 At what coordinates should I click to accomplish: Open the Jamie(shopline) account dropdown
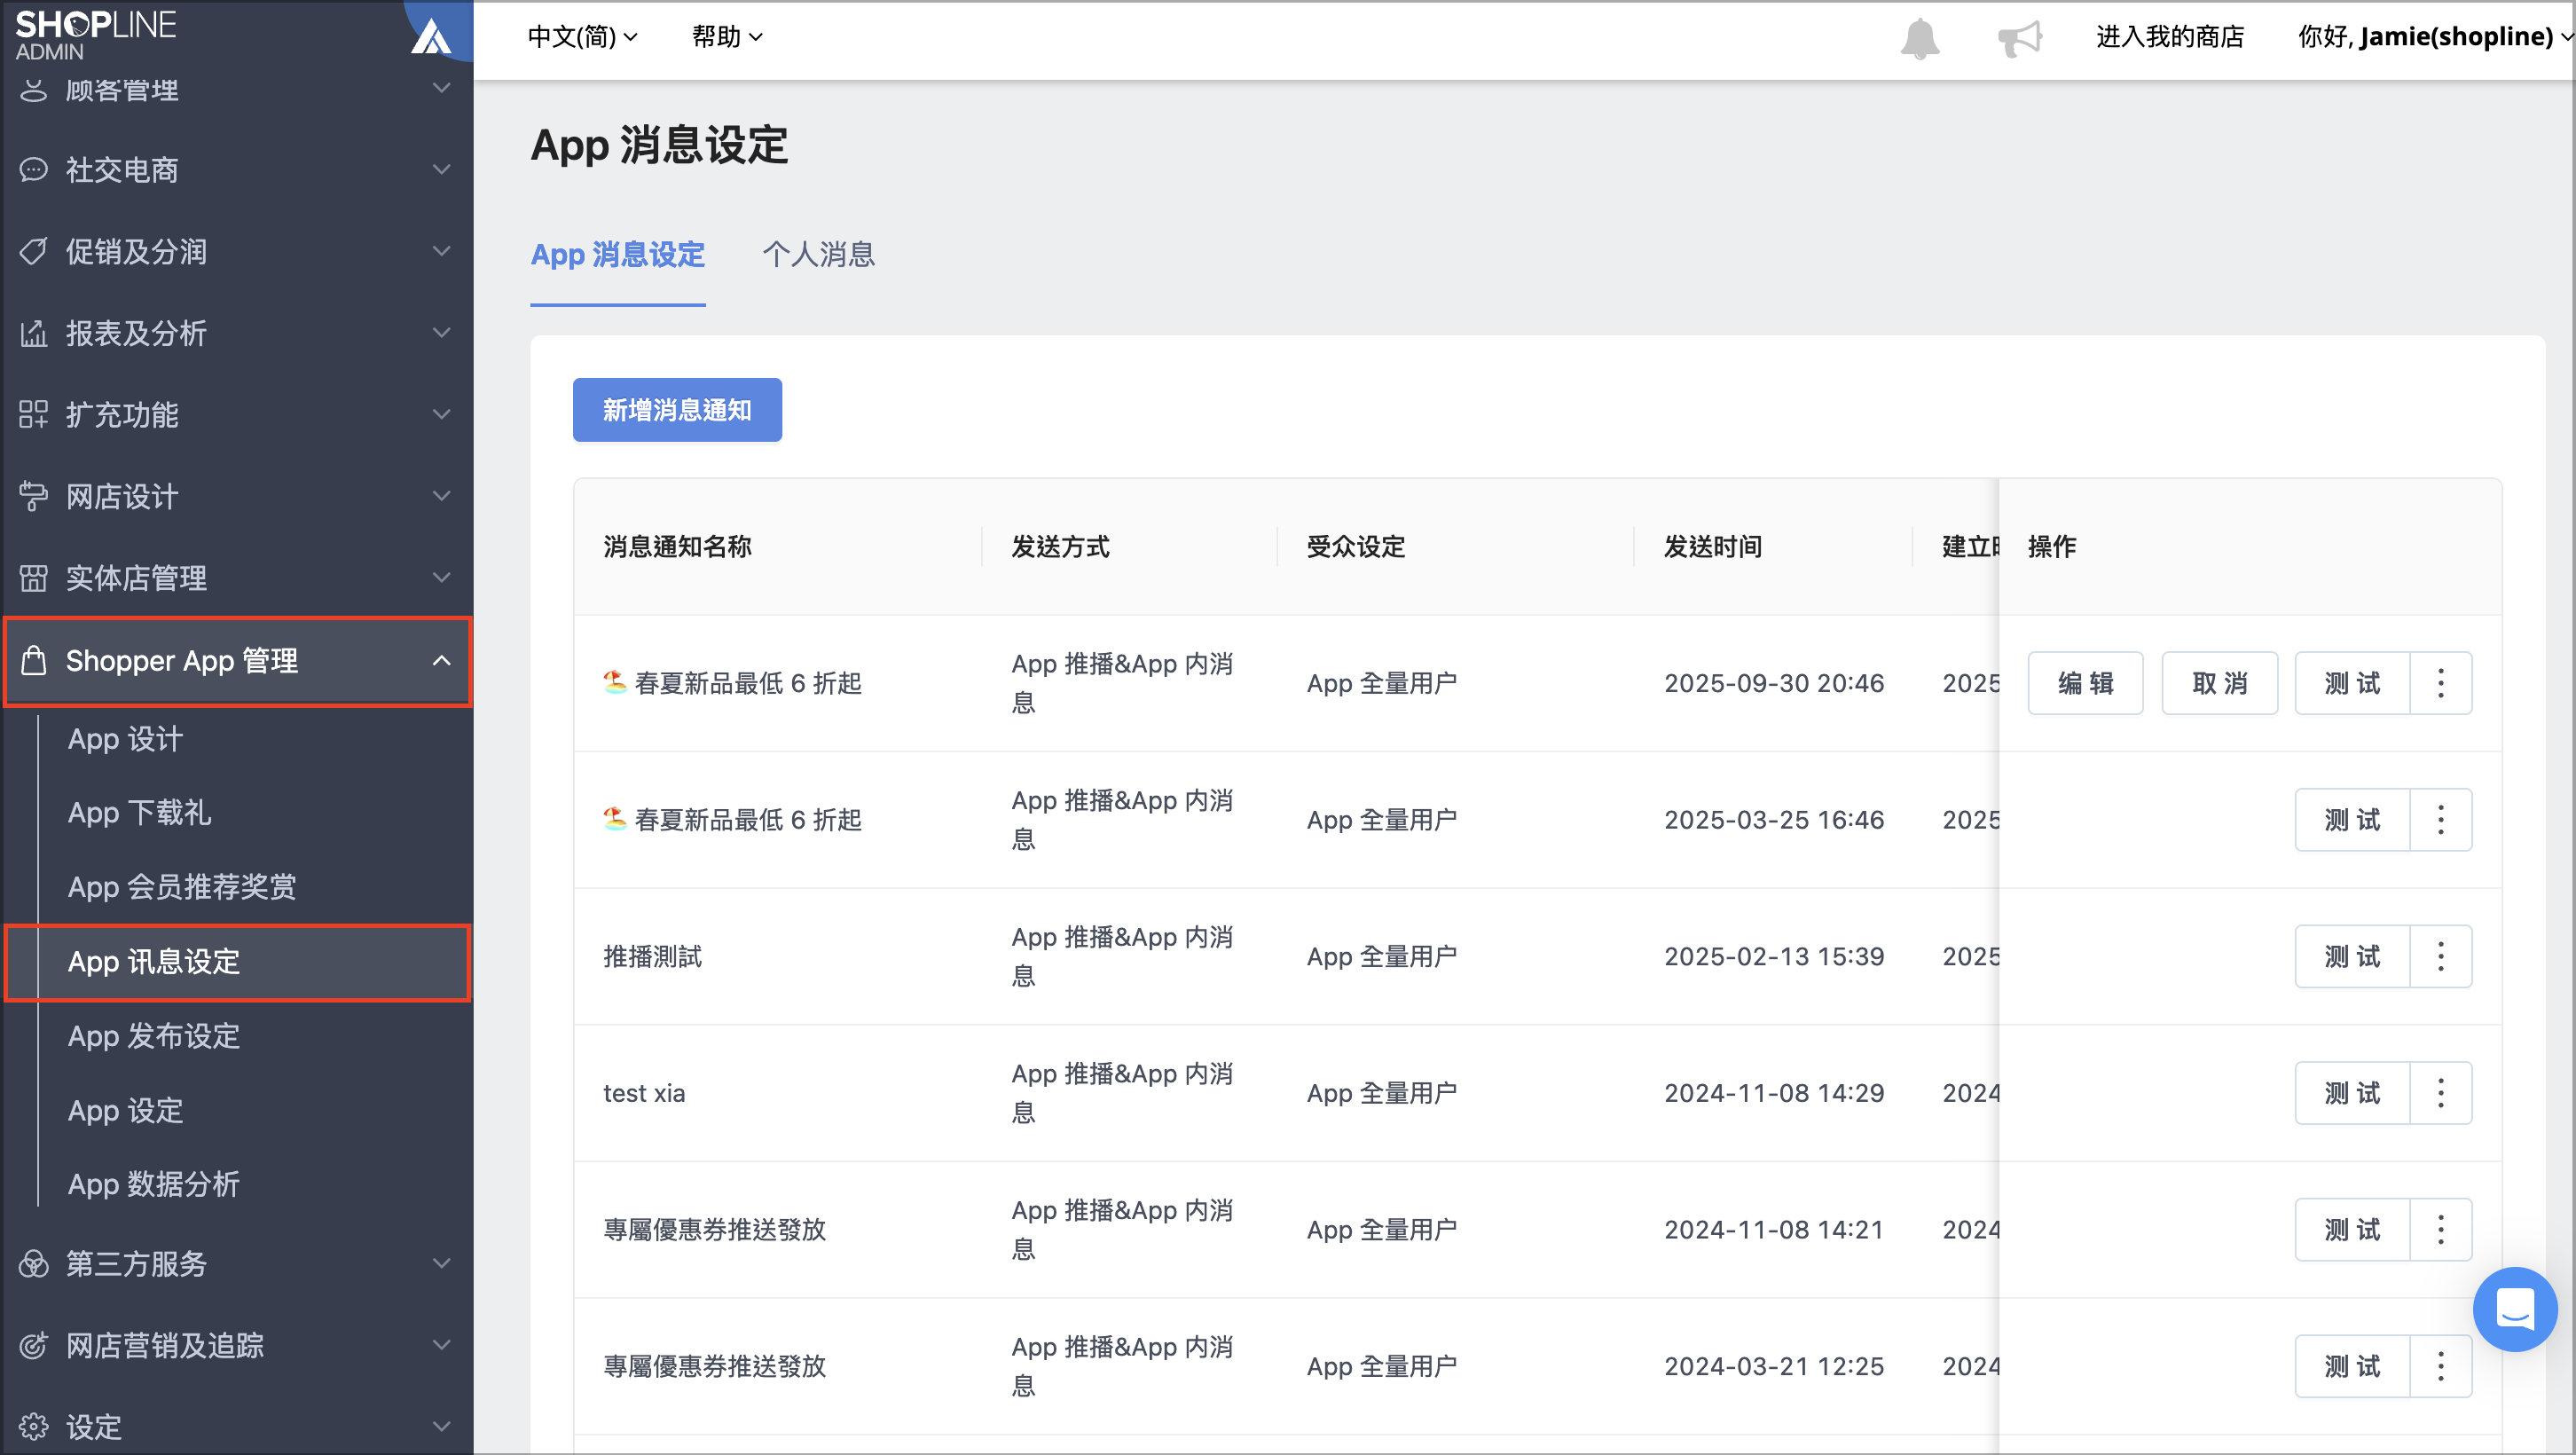coord(2434,37)
